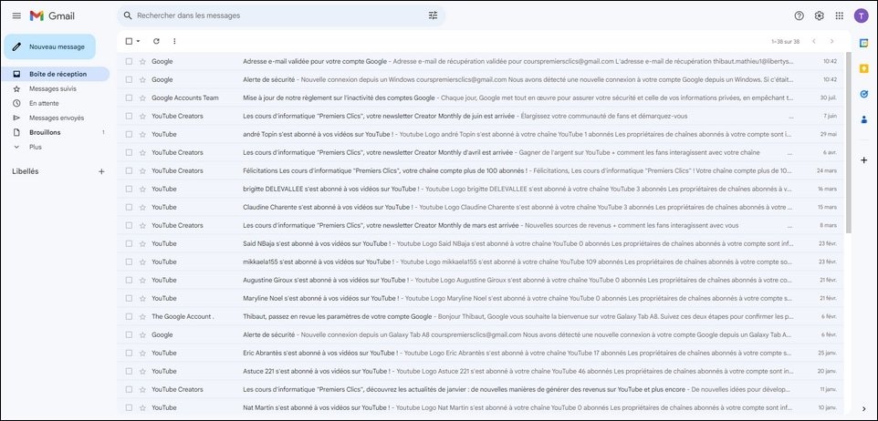Star the andré Topin subscription email
Screen dimensions: 878x421
[142, 134]
